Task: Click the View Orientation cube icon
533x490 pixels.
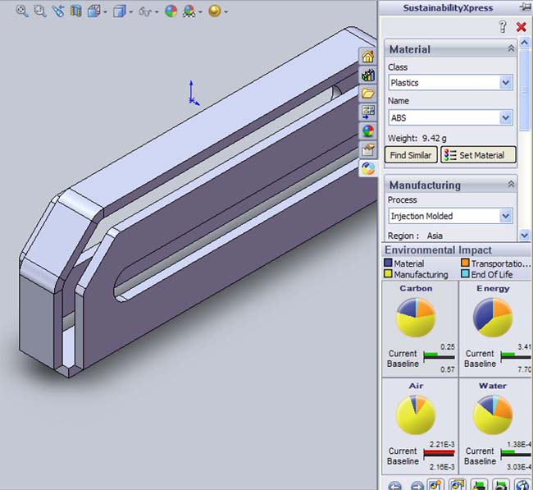Action: tap(93, 11)
